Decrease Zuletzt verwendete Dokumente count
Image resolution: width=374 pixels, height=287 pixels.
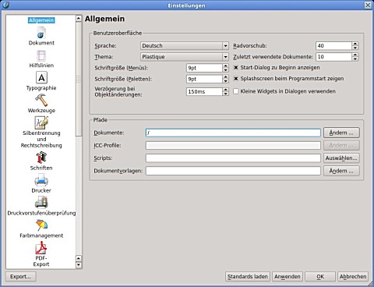[355, 59]
